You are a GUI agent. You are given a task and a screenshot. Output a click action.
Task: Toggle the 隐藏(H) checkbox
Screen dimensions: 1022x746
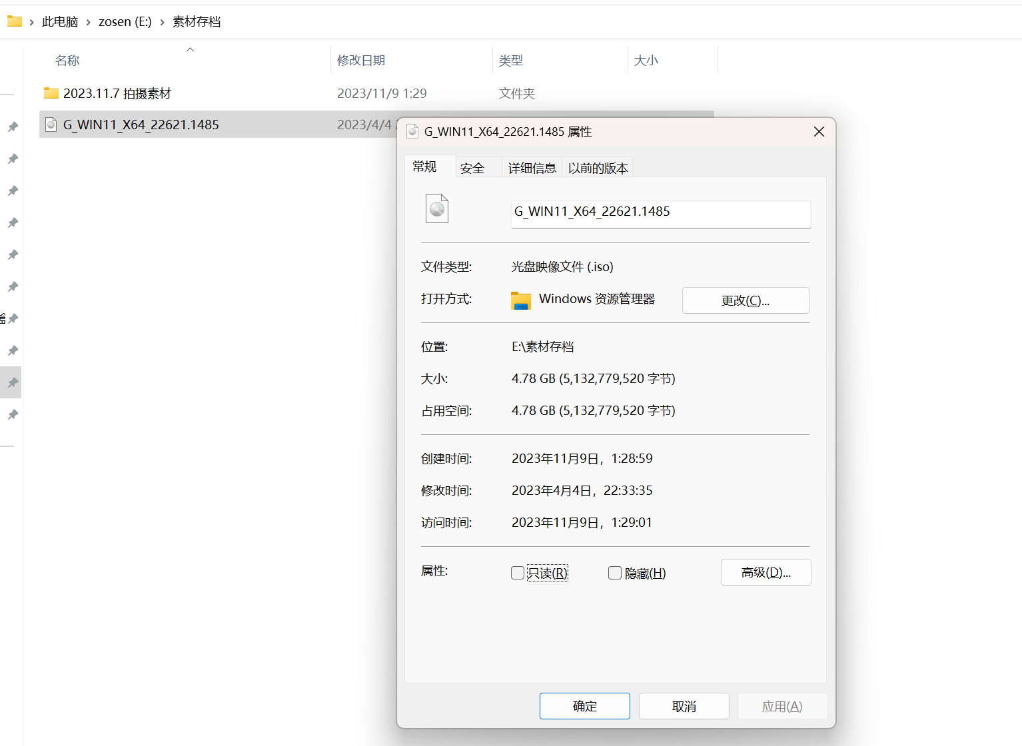(x=615, y=573)
